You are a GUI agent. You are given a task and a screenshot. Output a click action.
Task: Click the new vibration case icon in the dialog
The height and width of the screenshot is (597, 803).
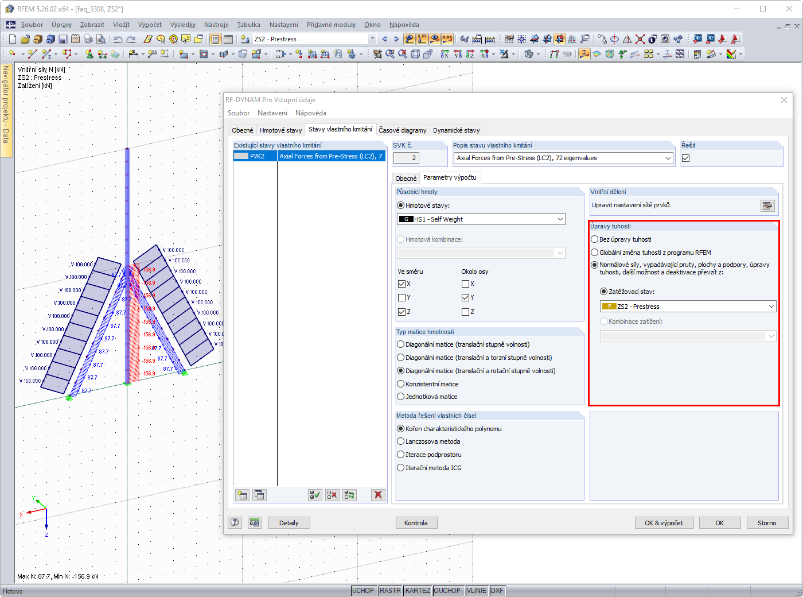pyautogui.click(x=242, y=495)
